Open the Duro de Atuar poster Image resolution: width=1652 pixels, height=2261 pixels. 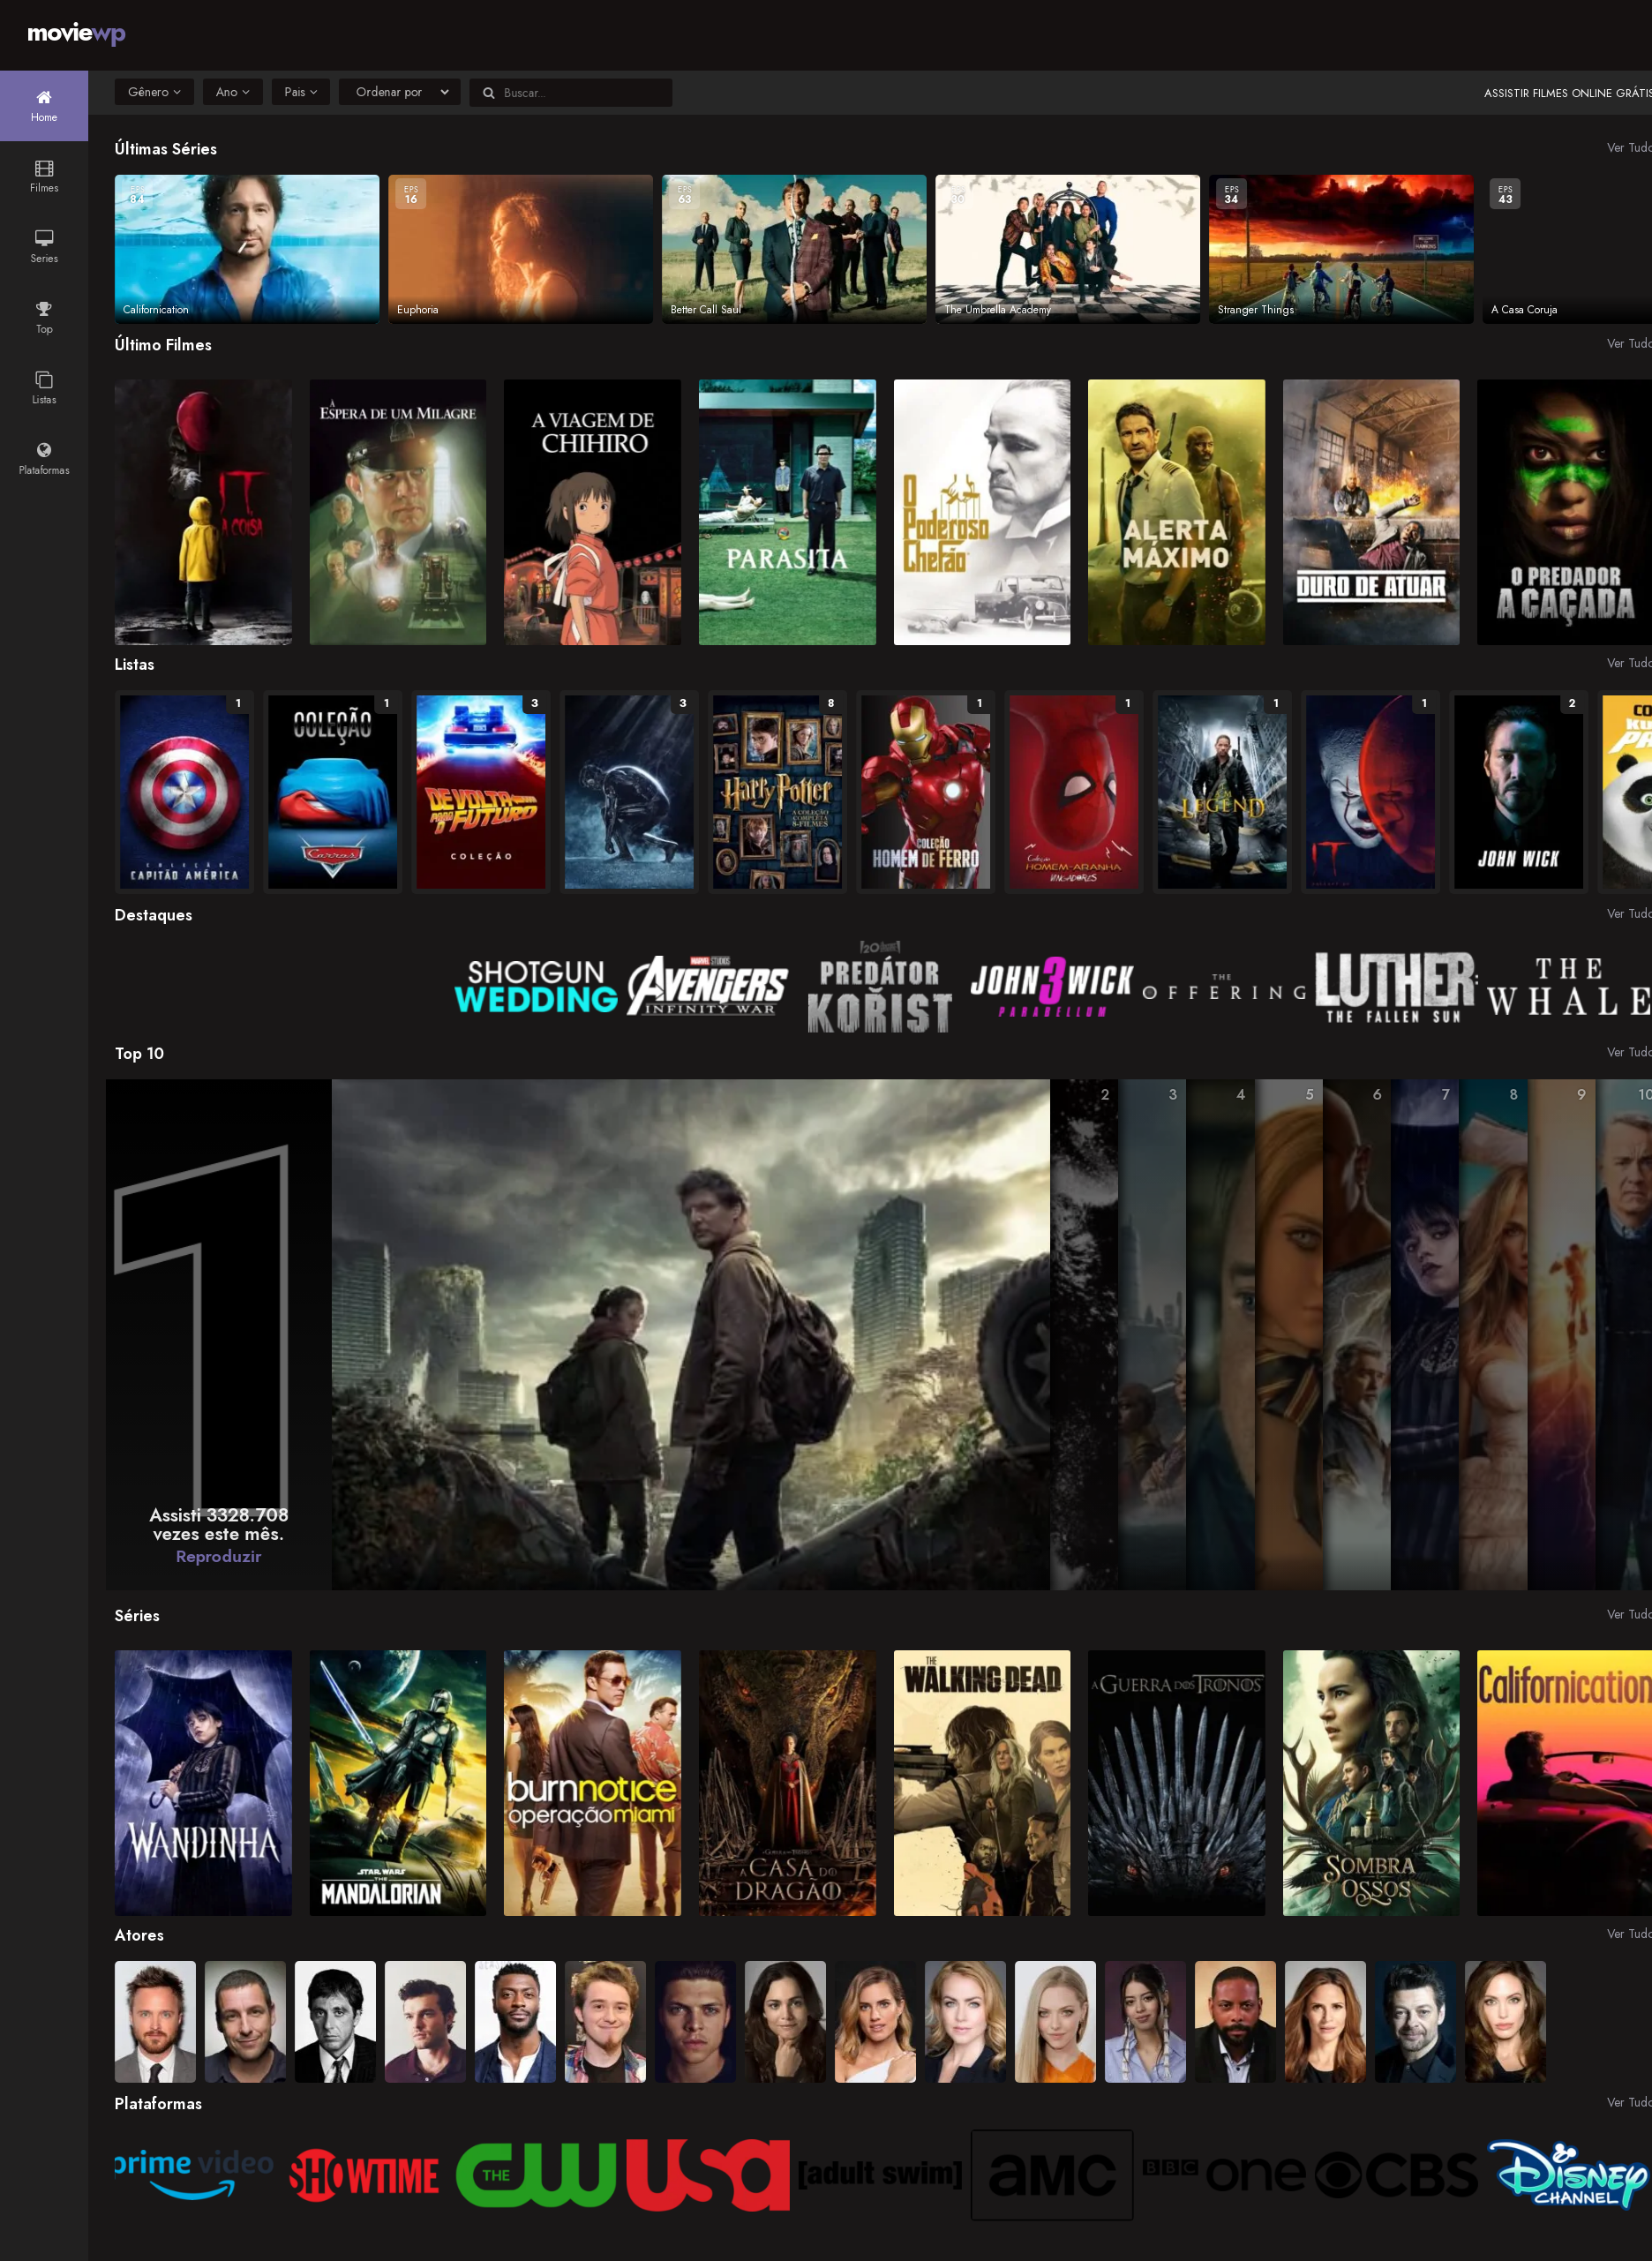pos(1371,512)
